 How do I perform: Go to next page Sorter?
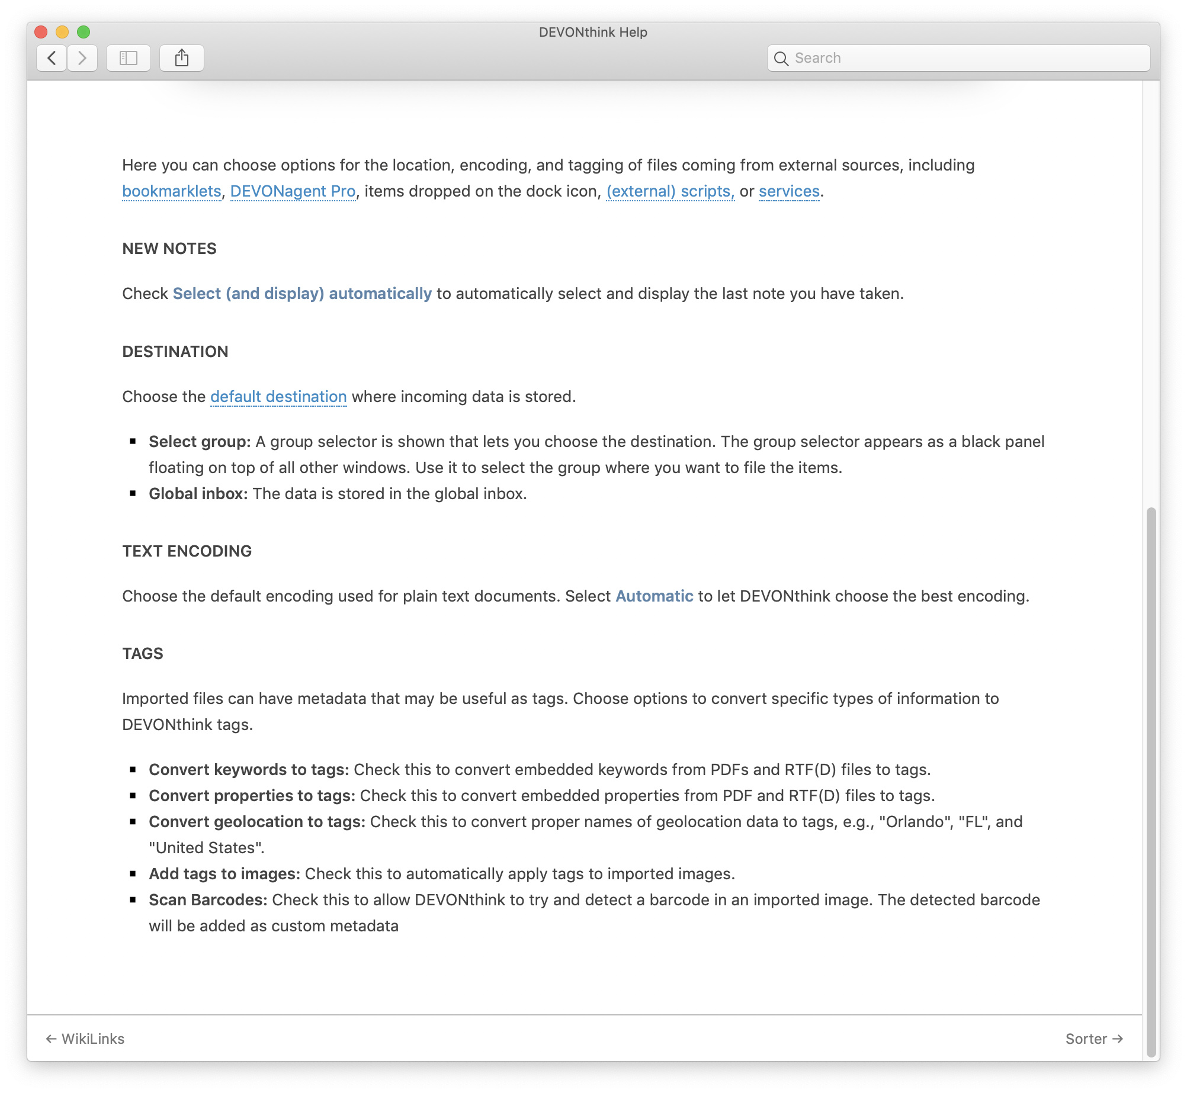pos(1093,1039)
